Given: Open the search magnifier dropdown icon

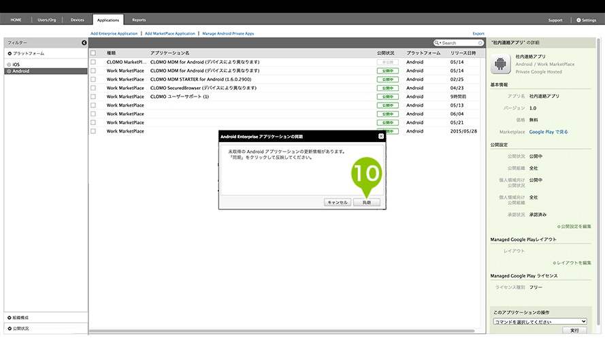Looking at the screenshot, I should [438, 43].
